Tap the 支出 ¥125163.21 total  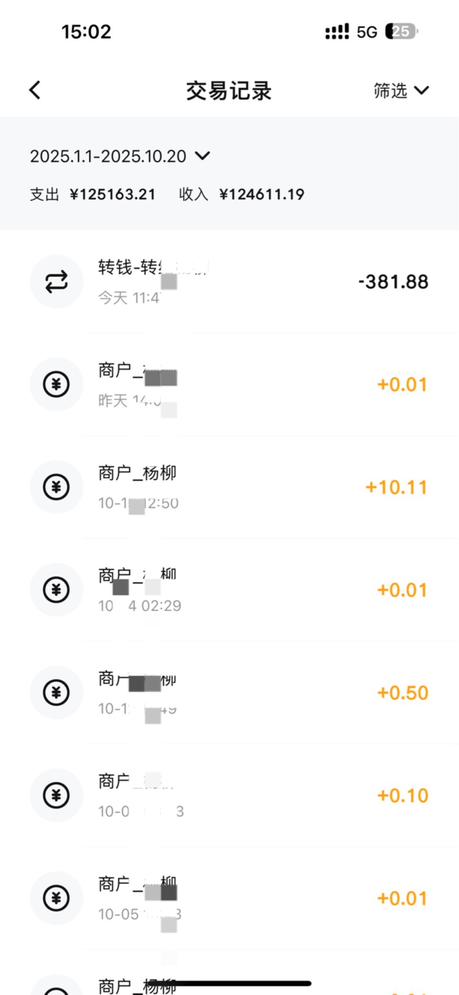[93, 195]
